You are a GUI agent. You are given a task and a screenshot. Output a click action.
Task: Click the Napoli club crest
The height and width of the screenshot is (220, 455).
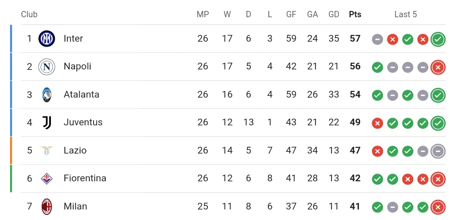pyautogui.click(x=47, y=66)
